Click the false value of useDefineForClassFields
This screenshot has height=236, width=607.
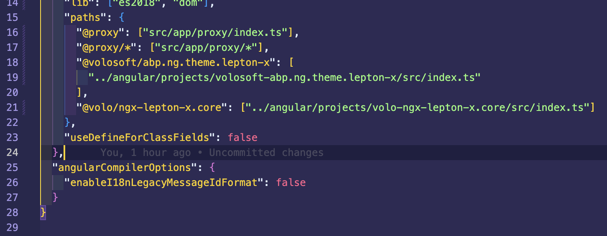tap(242, 138)
